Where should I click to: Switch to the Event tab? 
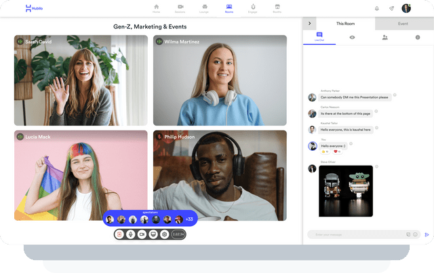click(x=403, y=23)
